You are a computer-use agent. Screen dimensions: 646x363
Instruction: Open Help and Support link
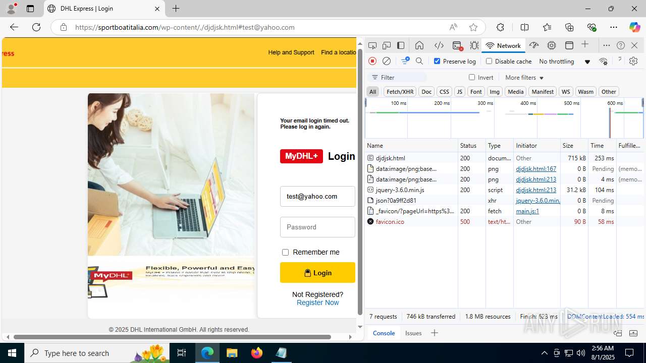[291, 52]
